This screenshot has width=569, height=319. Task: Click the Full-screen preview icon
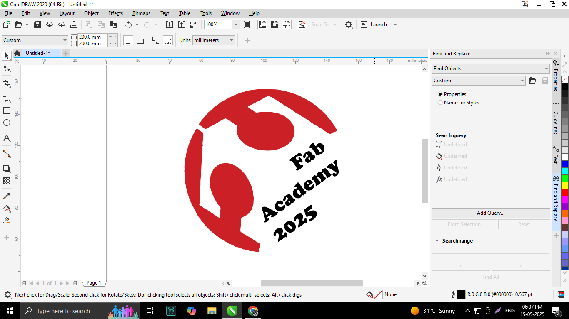click(247, 25)
